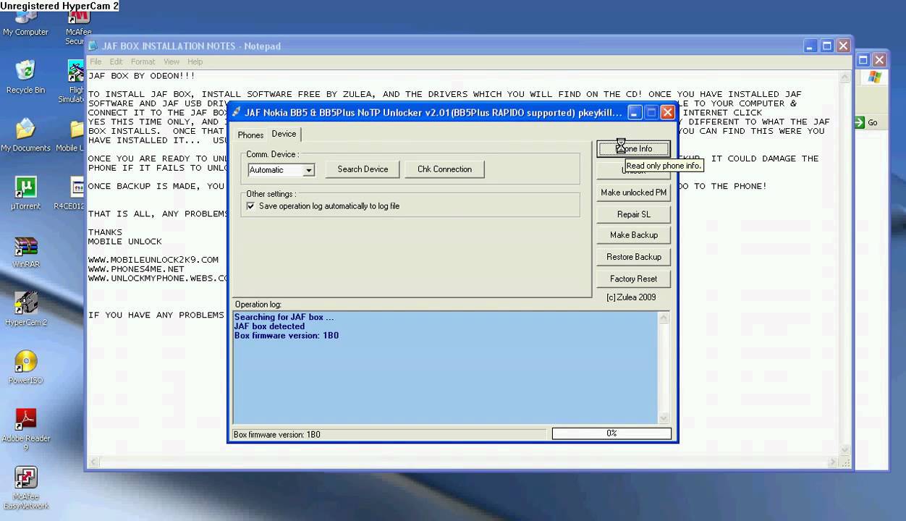This screenshot has width=906, height=521.
Task: Click Notepad horizontal scroll right arrow
Action: tap(833, 462)
